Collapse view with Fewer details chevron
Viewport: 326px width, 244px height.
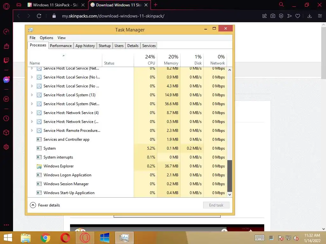(x=33, y=205)
